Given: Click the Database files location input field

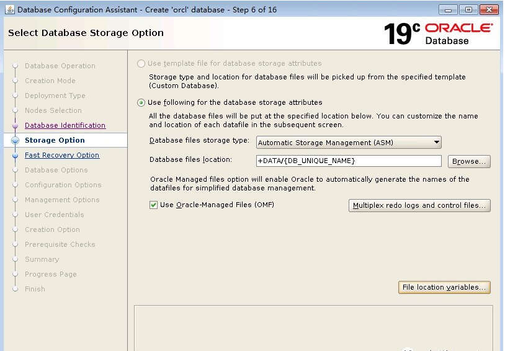Looking at the screenshot, I should pyautogui.click(x=349, y=161).
